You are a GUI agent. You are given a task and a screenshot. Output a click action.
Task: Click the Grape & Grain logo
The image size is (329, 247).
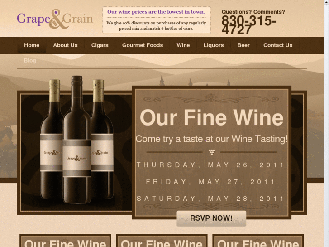tap(55, 19)
